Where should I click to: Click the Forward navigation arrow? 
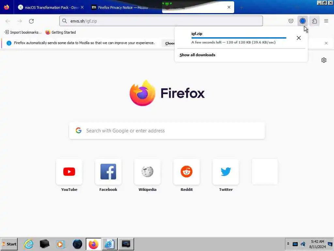pyautogui.click(x=20, y=21)
